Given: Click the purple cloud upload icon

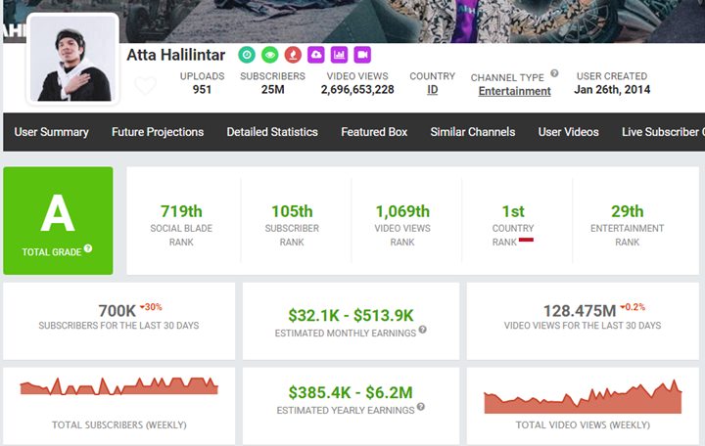Looking at the screenshot, I should tap(316, 55).
